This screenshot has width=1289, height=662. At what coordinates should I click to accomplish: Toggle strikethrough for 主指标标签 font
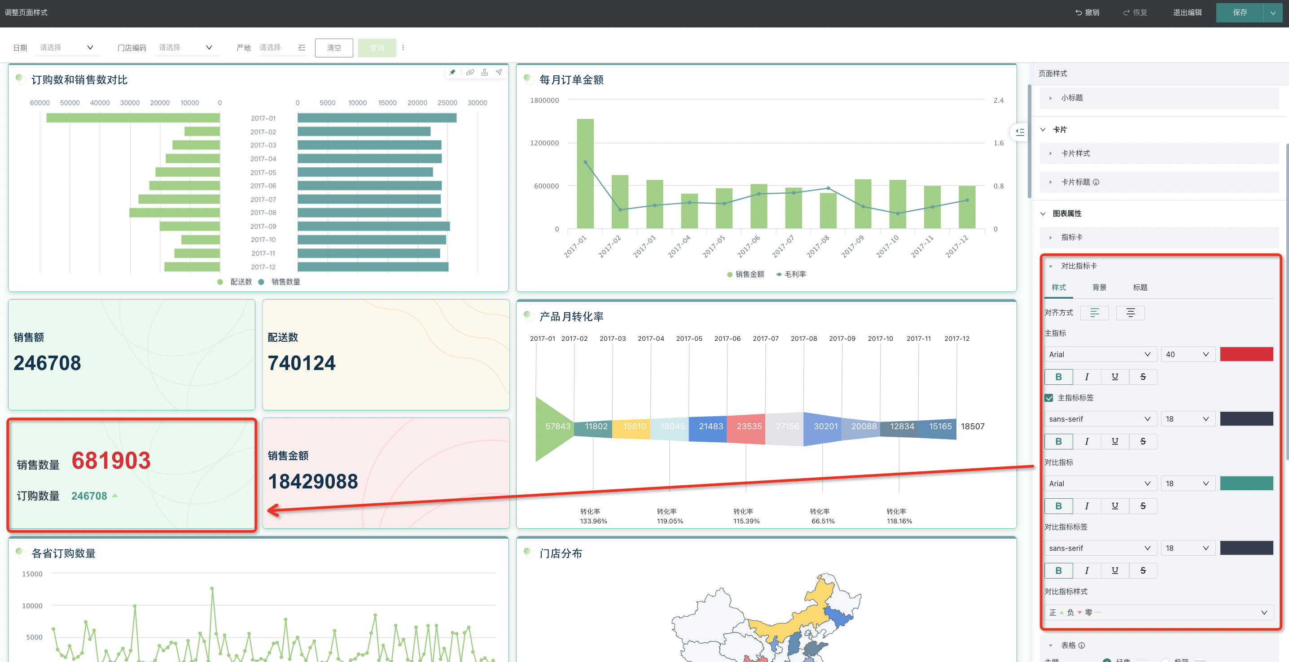1143,441
